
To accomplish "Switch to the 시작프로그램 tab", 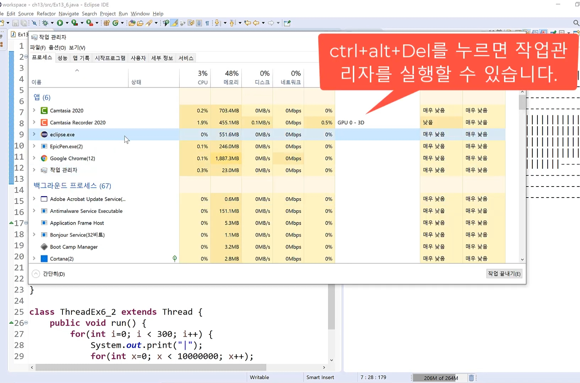I will pyautogui.click(x=110, y=58).
